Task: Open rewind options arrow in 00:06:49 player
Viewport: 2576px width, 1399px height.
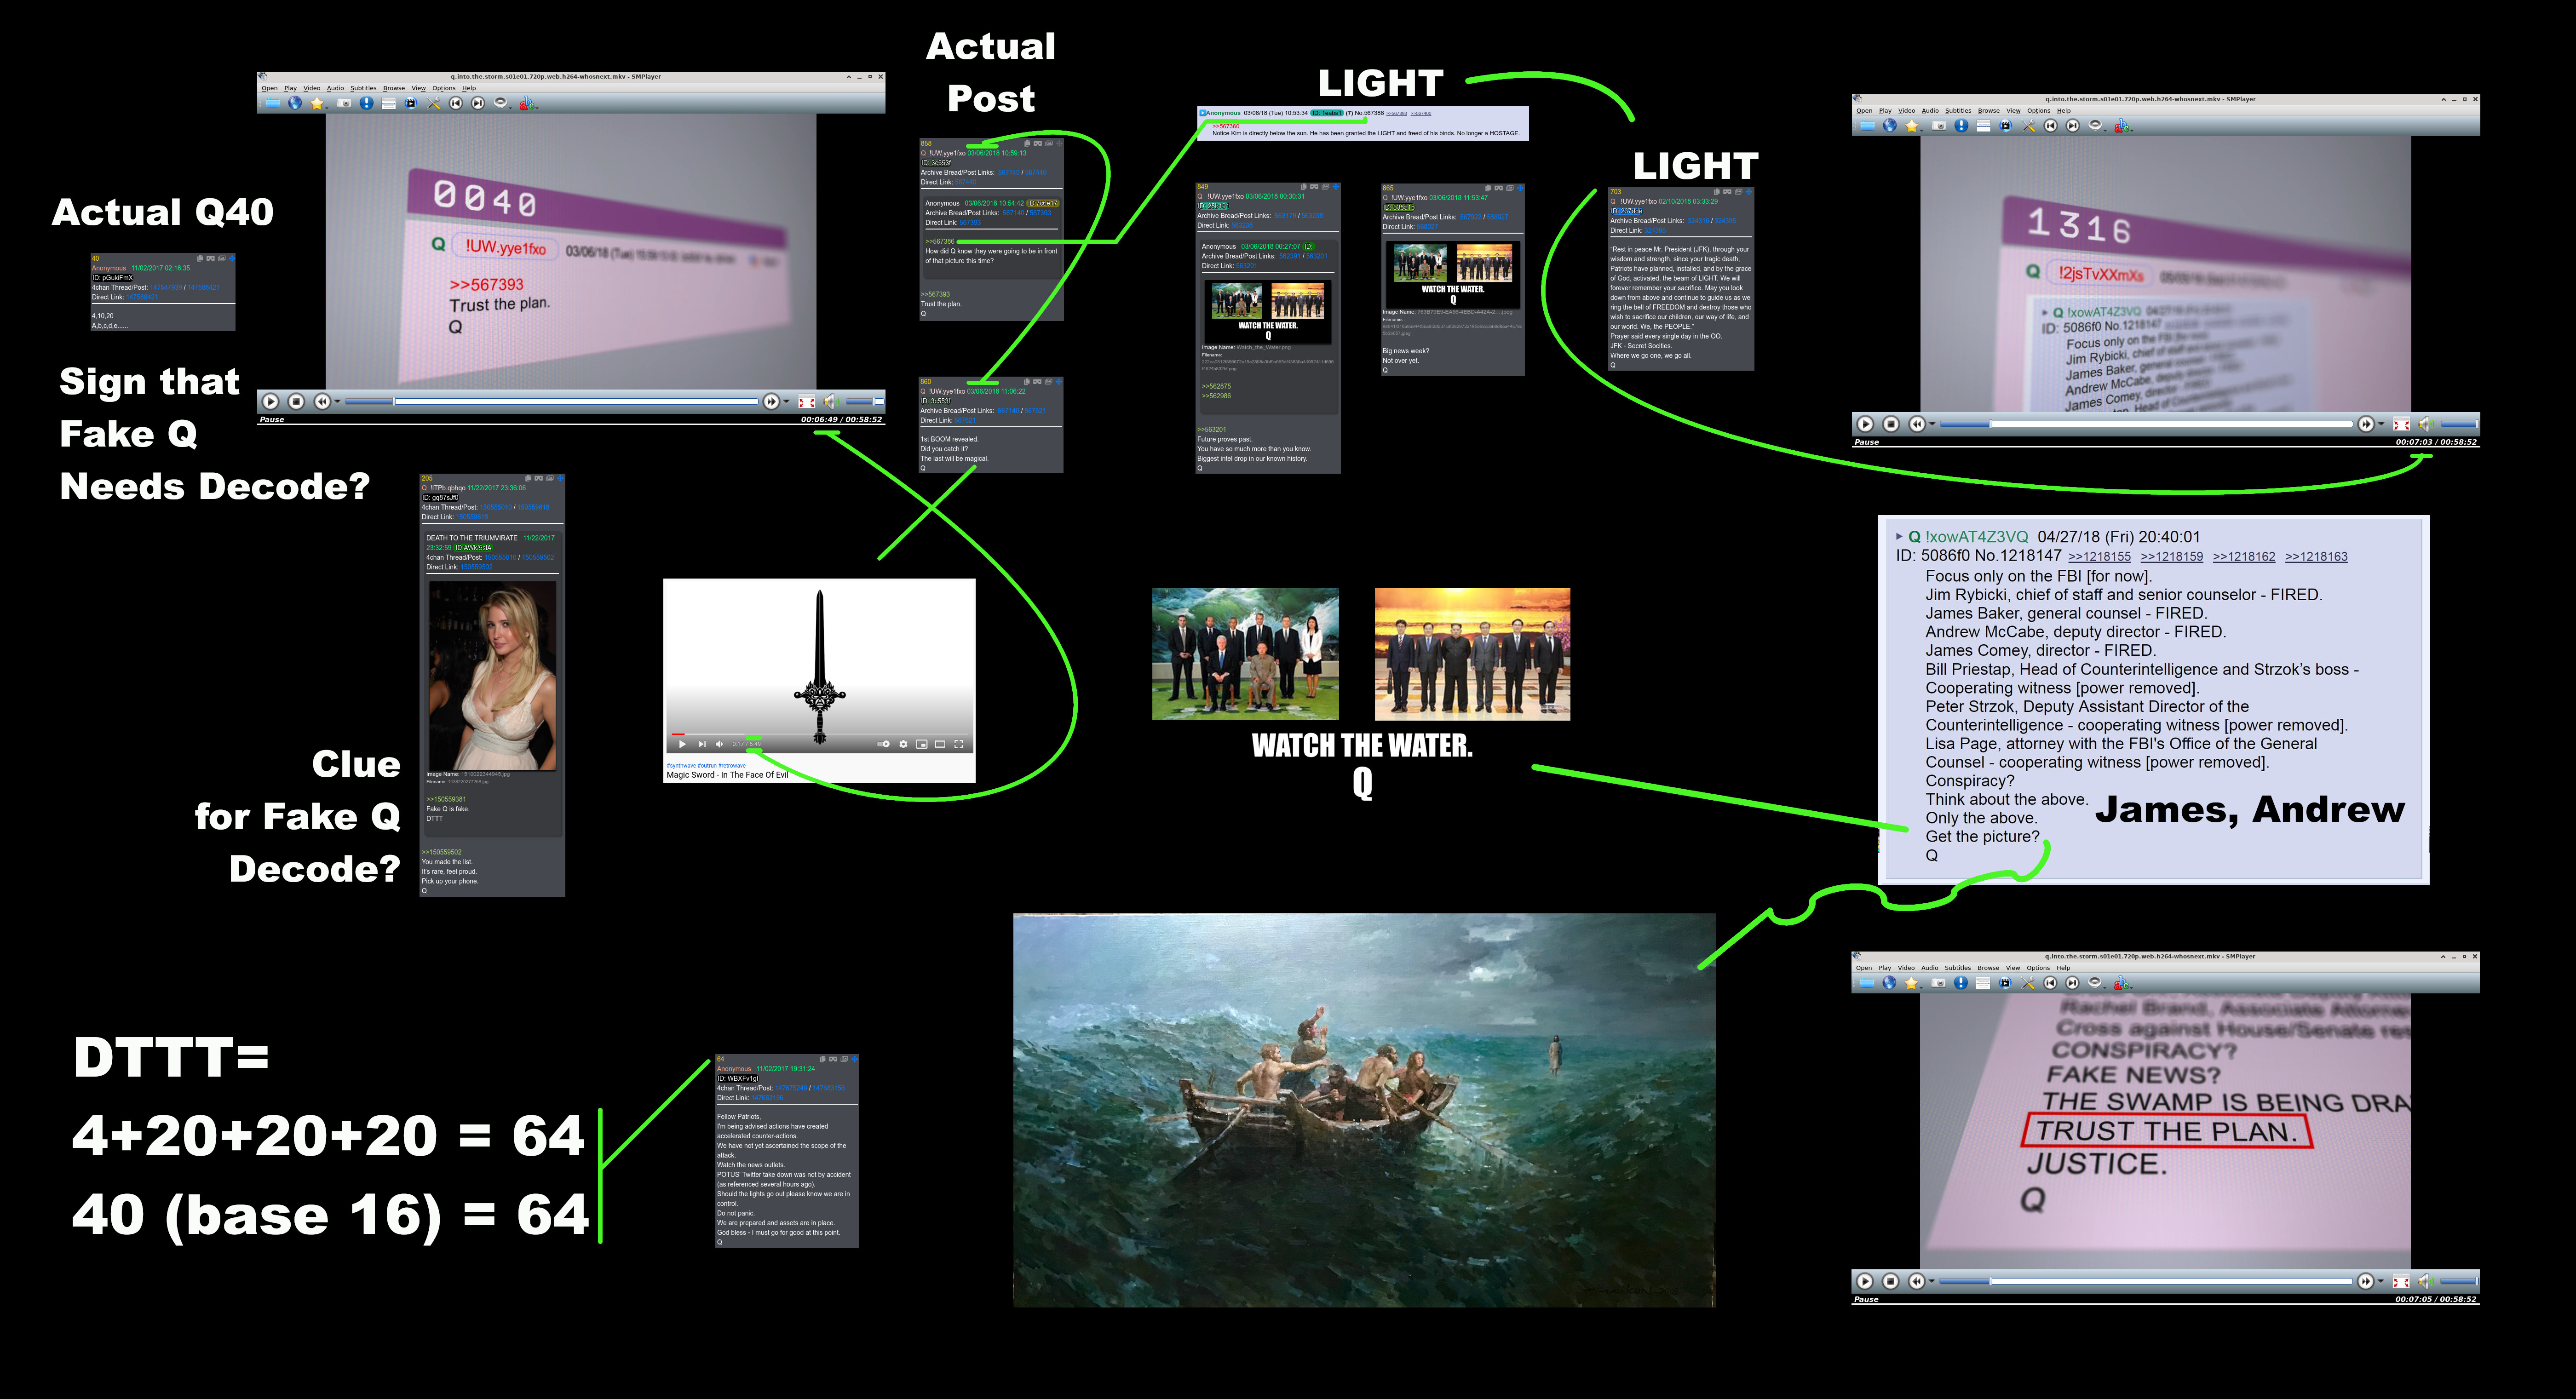Action: point(337,401)
